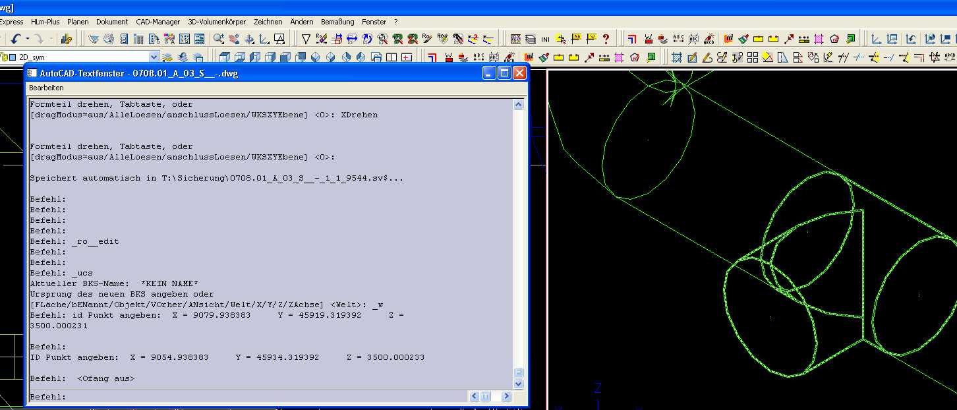Click 'Aktueller BKS-Name: *KEIN NAME*' line
The width and height of the screenshot is (957, 410).
coord(114,283)
